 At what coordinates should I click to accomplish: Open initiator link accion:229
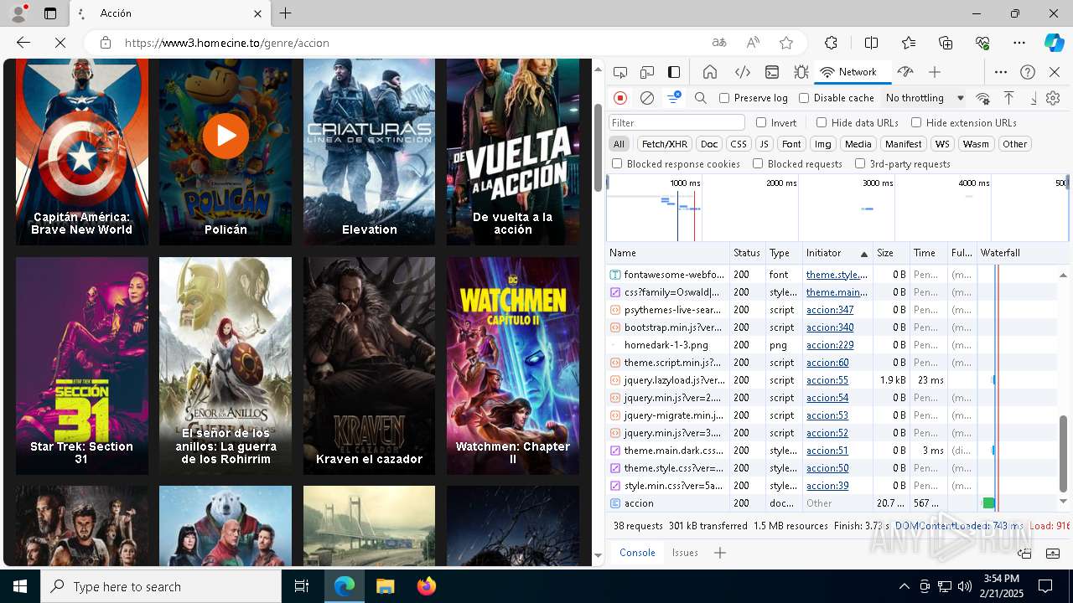coord(830,345)
